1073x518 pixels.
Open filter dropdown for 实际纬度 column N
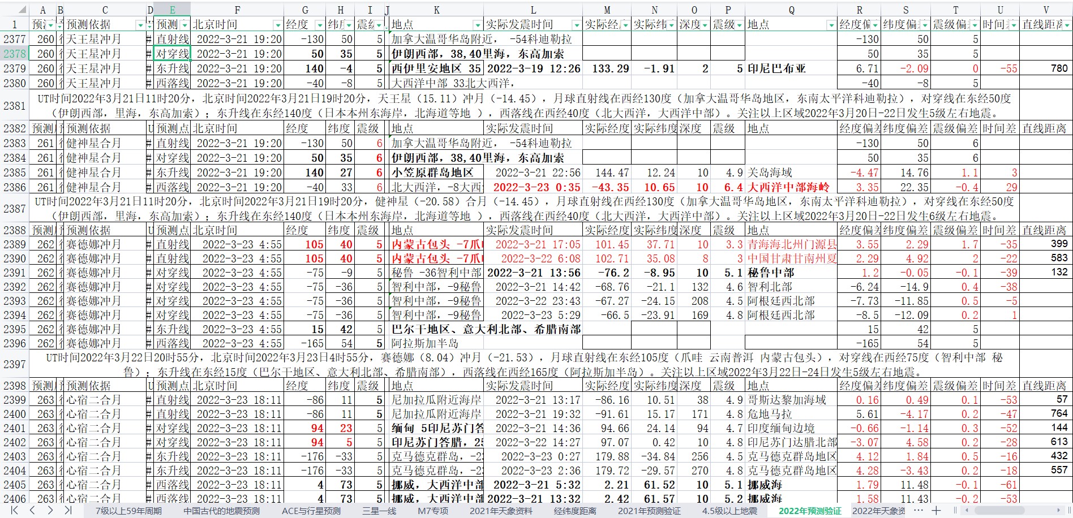coord(671,25)
